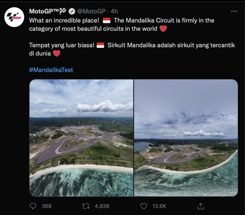Click the 368 replies count
This screenshot has height=215, width=245.
click(x=46, y=206)
